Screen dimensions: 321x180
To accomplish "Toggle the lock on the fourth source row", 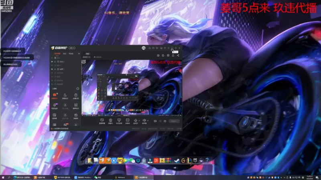I will tap(55, 69).
